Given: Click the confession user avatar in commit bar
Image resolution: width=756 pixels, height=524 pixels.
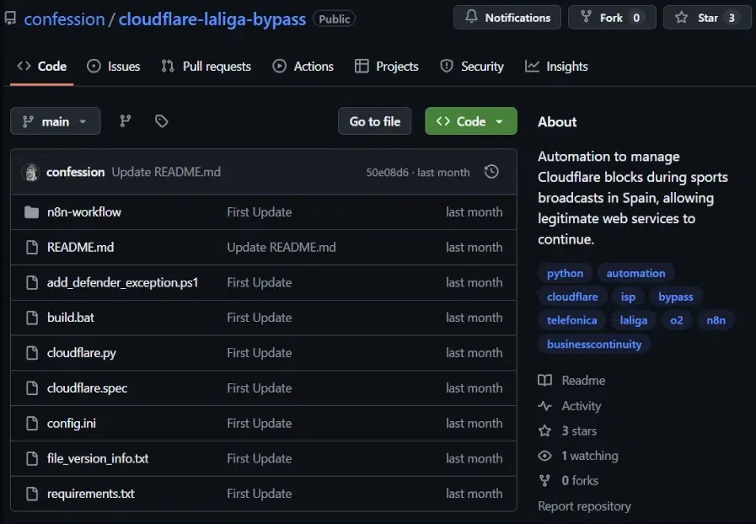Looking at the screenshot, I should 31,172.
